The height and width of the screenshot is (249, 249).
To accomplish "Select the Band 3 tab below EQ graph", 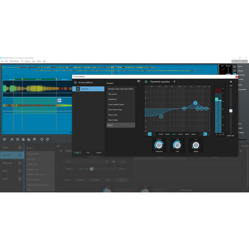I will [174, 134].
